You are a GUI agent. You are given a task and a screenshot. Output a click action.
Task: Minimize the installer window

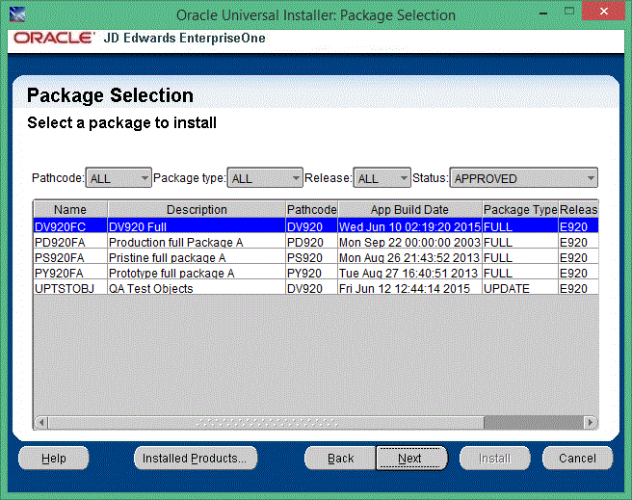click(x=543, y=13)
